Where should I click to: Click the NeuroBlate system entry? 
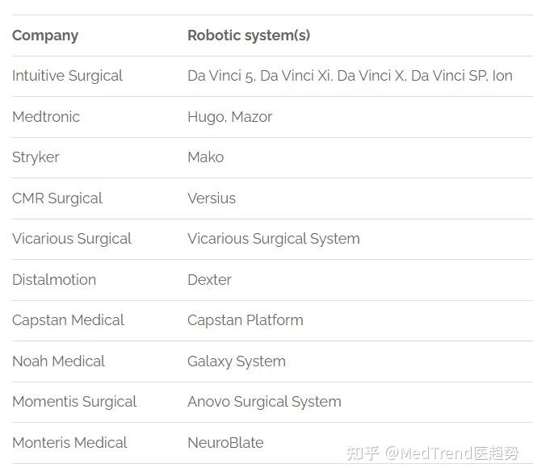click(225, 443)
